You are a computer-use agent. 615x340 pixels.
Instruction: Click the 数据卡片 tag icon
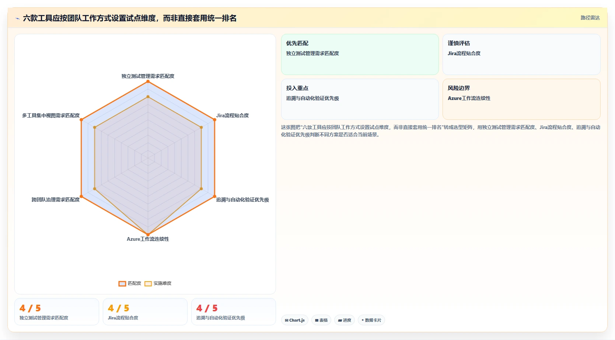pos(363,320)
